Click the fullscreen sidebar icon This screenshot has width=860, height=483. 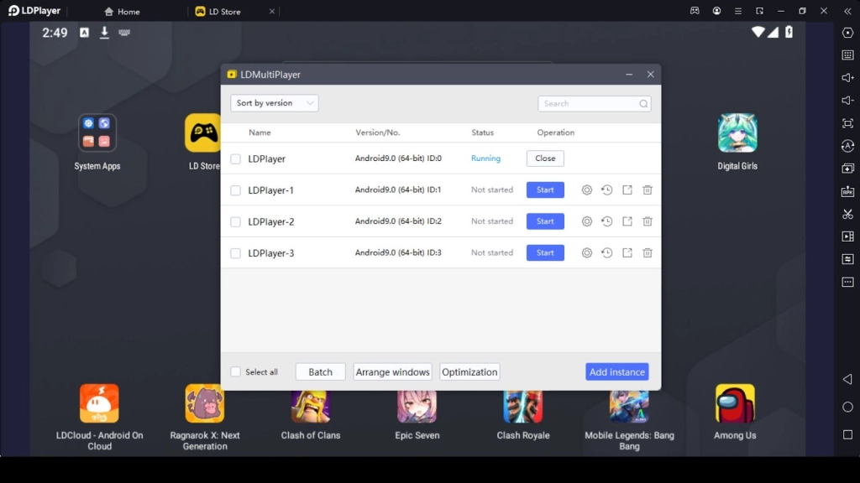pos(847,123)
